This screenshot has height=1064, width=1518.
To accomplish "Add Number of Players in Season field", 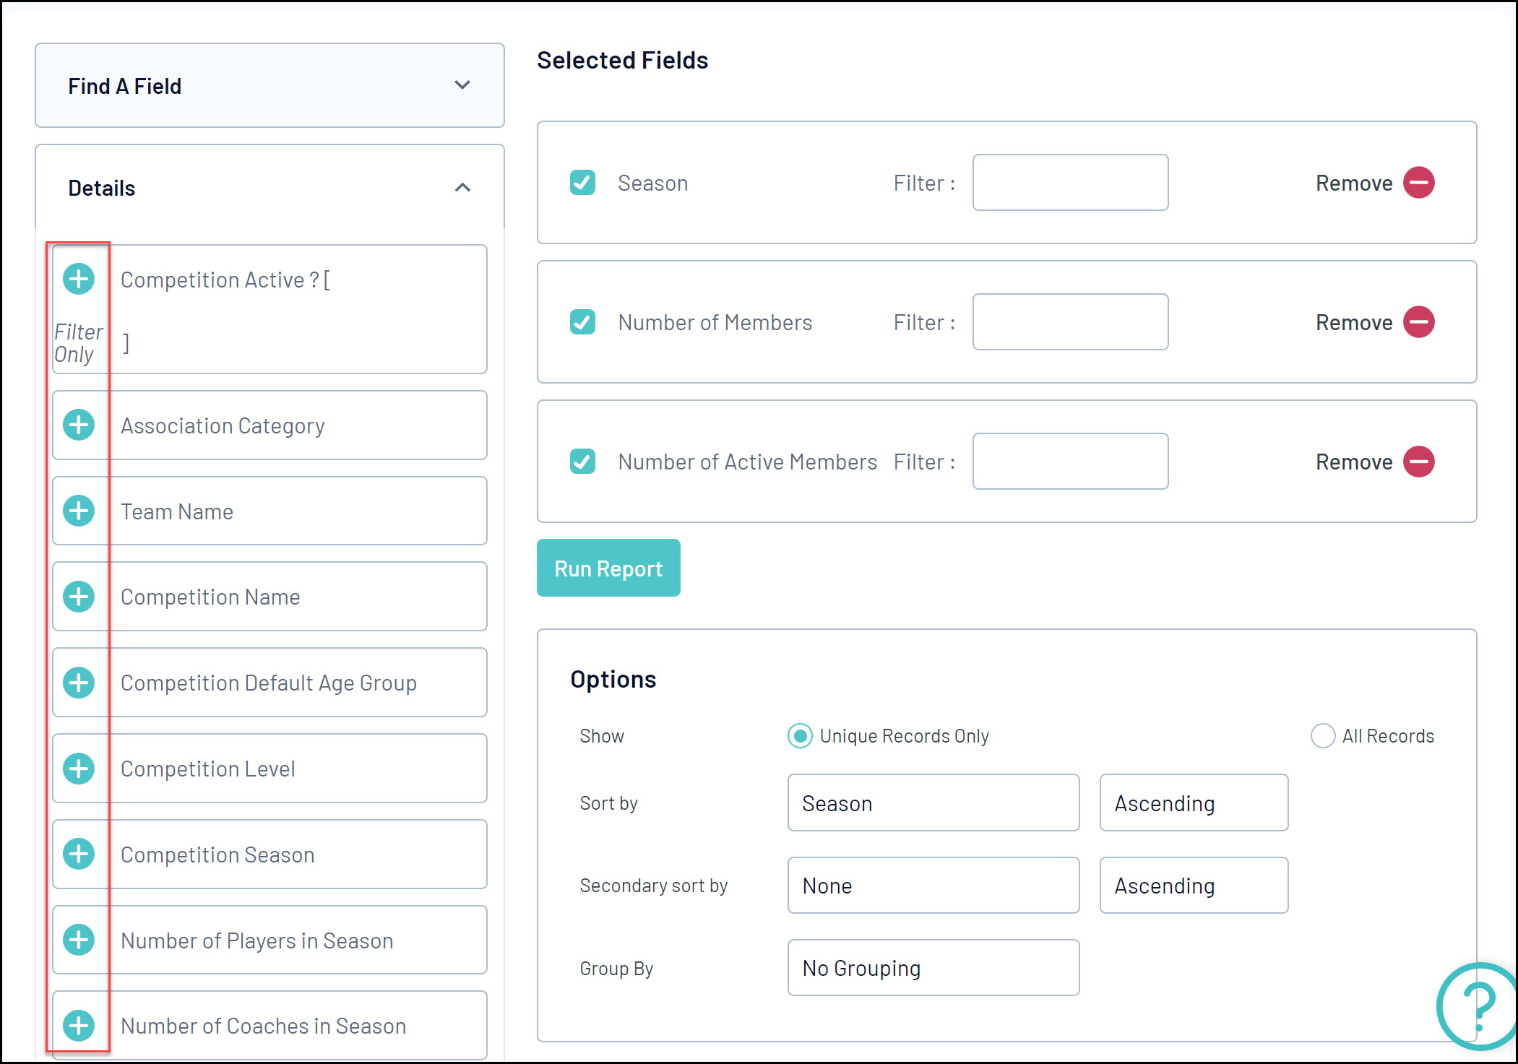I will [x=79, y=940].
